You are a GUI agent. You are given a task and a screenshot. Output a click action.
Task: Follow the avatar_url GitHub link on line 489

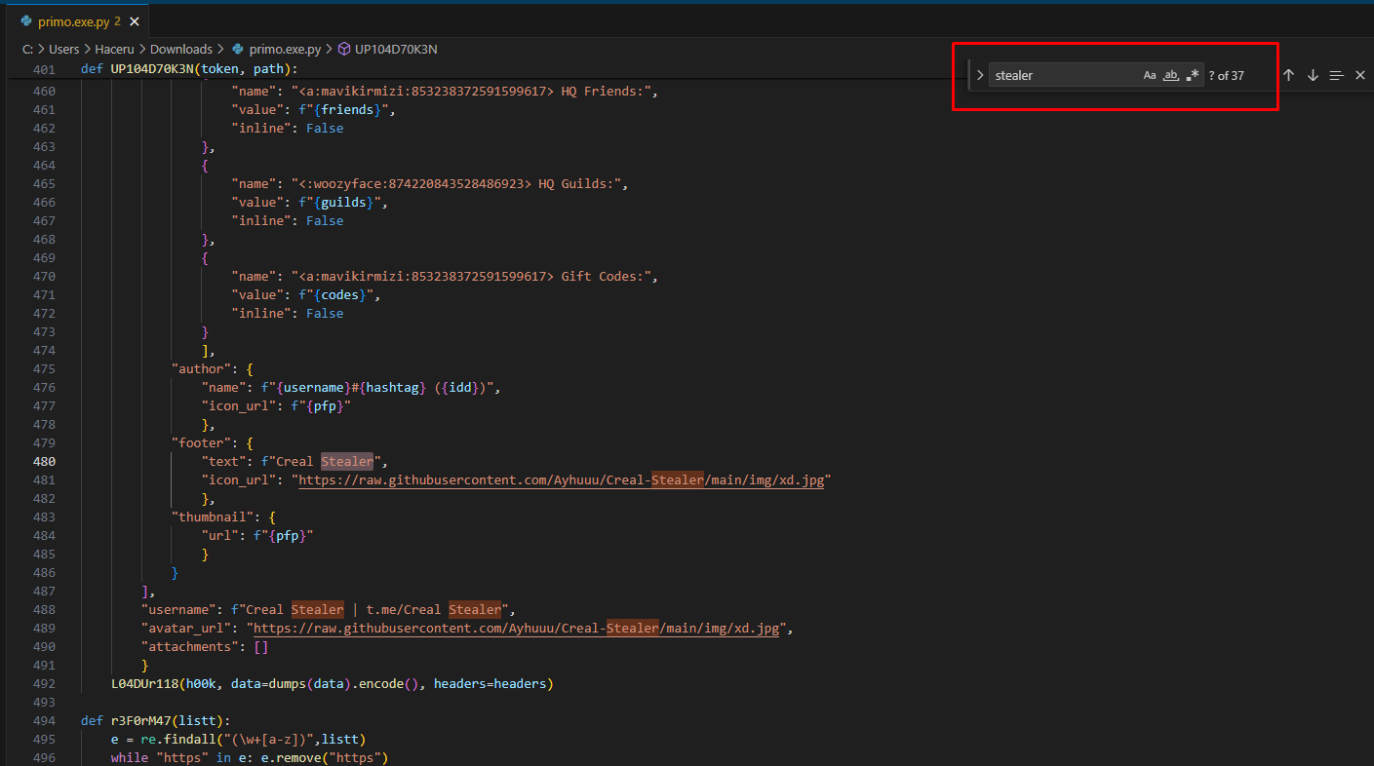[516, 629]
